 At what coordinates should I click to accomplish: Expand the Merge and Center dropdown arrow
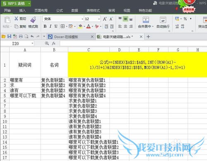pyautogui.click(x=153, y=26)
